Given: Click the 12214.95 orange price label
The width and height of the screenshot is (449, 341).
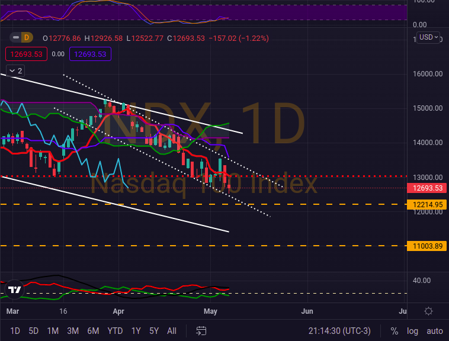Looking at the screenshot, I should coord(427,205).
